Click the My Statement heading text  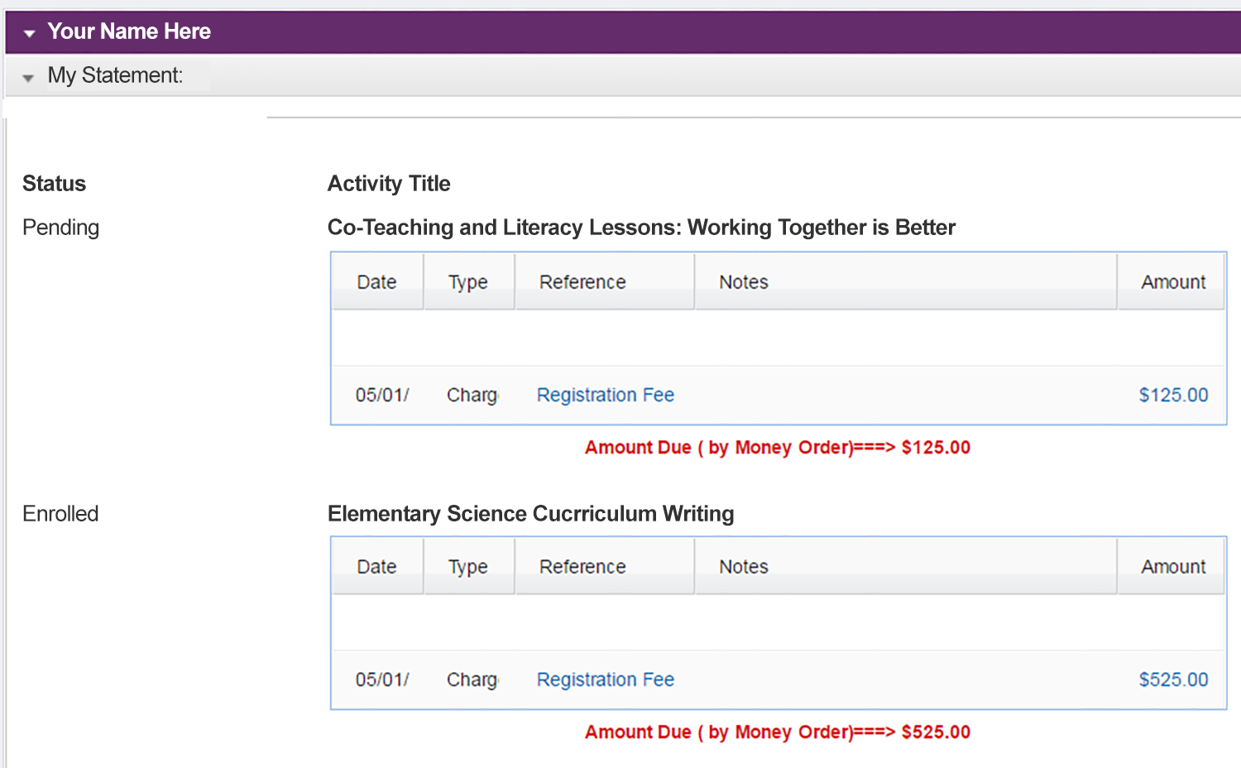point(115,75)
